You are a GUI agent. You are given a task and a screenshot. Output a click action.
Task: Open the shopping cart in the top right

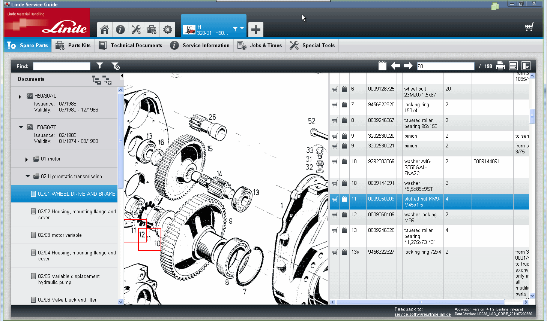pyautogui.click(x=529, y=27)
